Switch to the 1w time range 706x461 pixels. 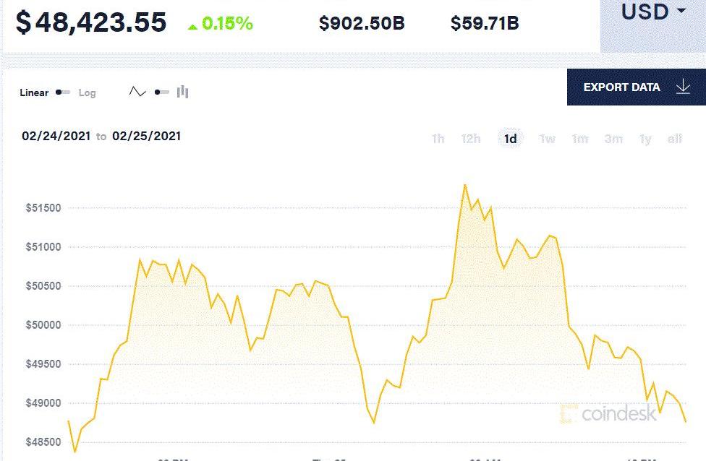pyautogui.click(x=548, y=139)
